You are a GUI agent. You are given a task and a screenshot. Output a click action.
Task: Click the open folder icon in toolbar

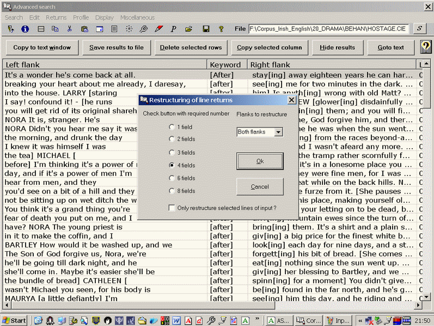(x=188, y=29)
